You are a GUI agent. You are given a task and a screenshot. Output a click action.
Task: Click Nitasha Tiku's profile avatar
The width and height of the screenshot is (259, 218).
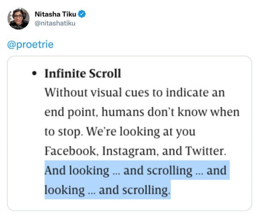point(18,19)
